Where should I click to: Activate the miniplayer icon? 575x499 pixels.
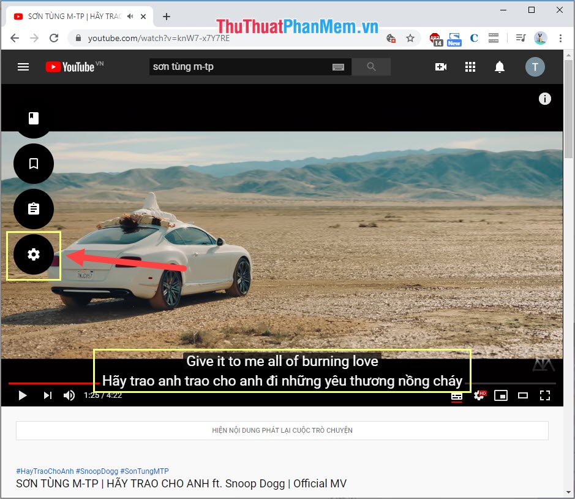[x=501, y=396]
